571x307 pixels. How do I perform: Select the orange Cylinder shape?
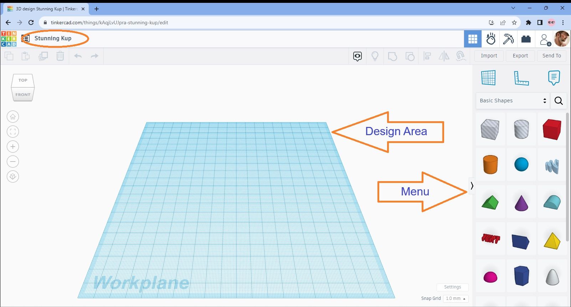490,165
